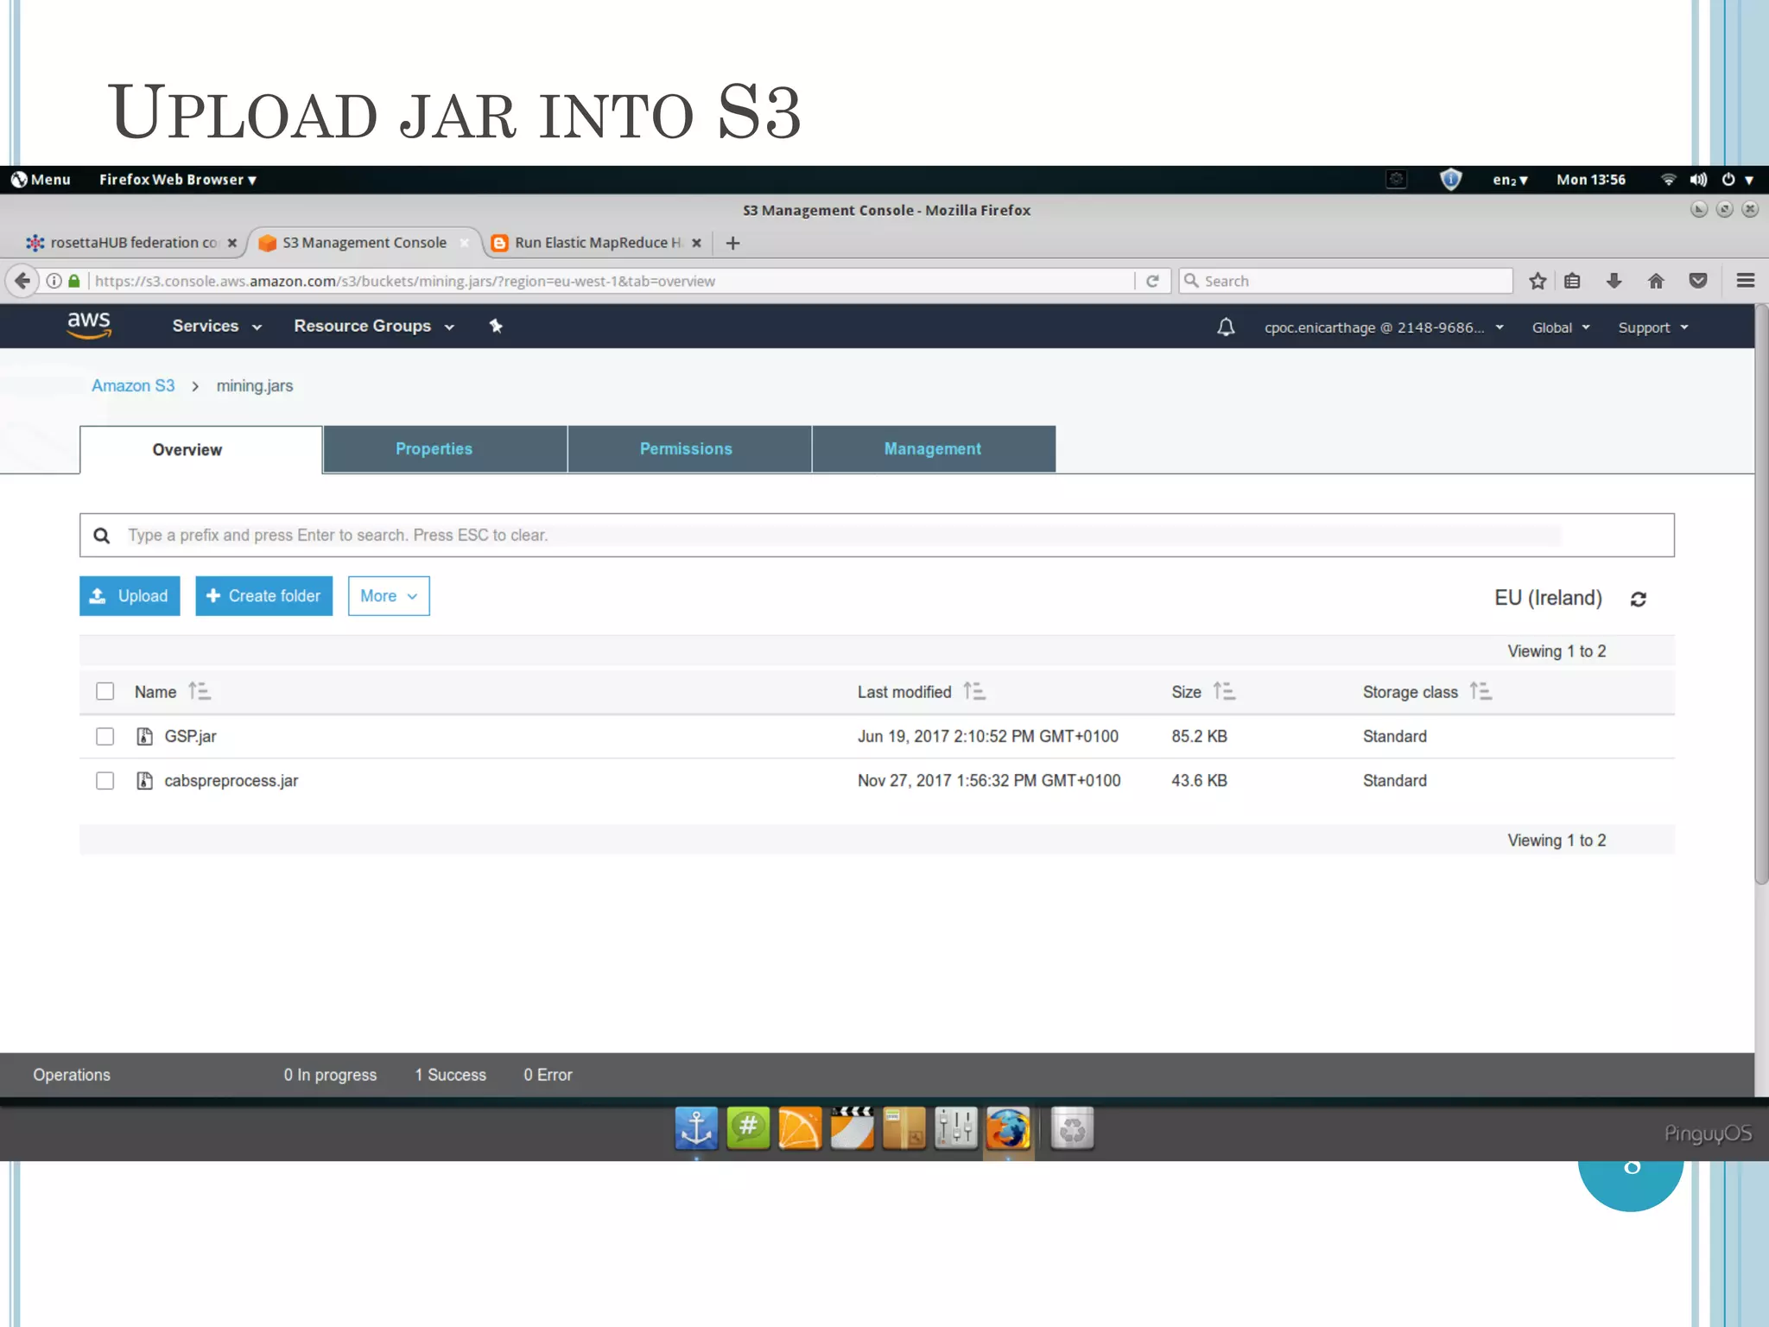Click the AWS logo home icon
Image resolution: width=1769 pixels, height=1327 pixels.
point(89,326)
